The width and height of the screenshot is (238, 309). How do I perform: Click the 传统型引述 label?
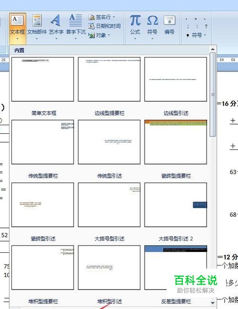[x=109, y=176]
